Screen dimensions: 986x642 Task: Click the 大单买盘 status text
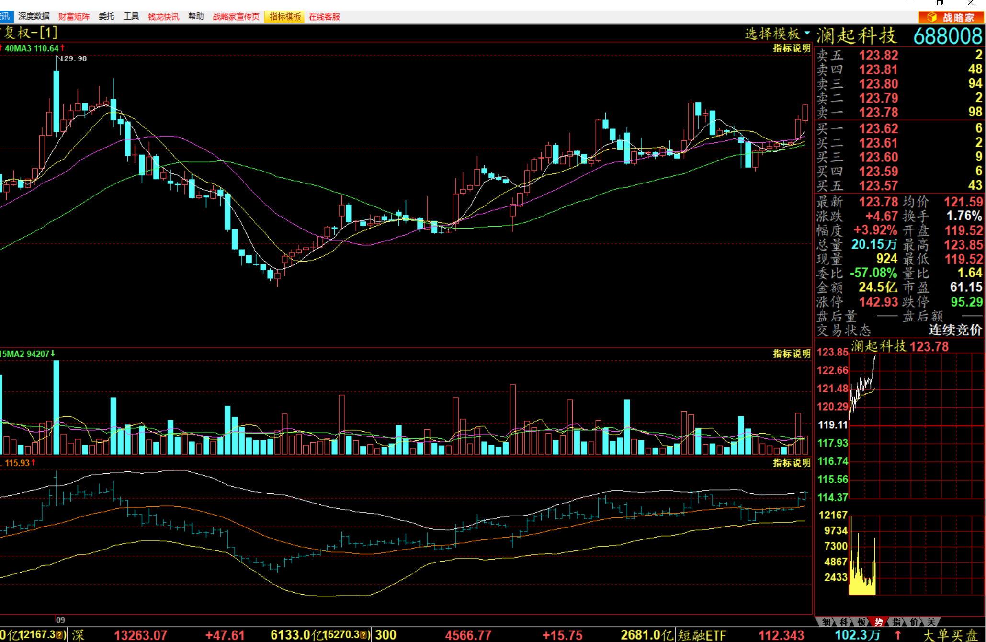point(951,635)
